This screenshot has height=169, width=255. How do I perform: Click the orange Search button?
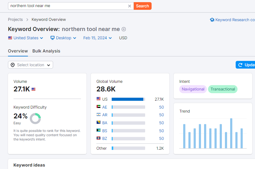pos(142,6)
